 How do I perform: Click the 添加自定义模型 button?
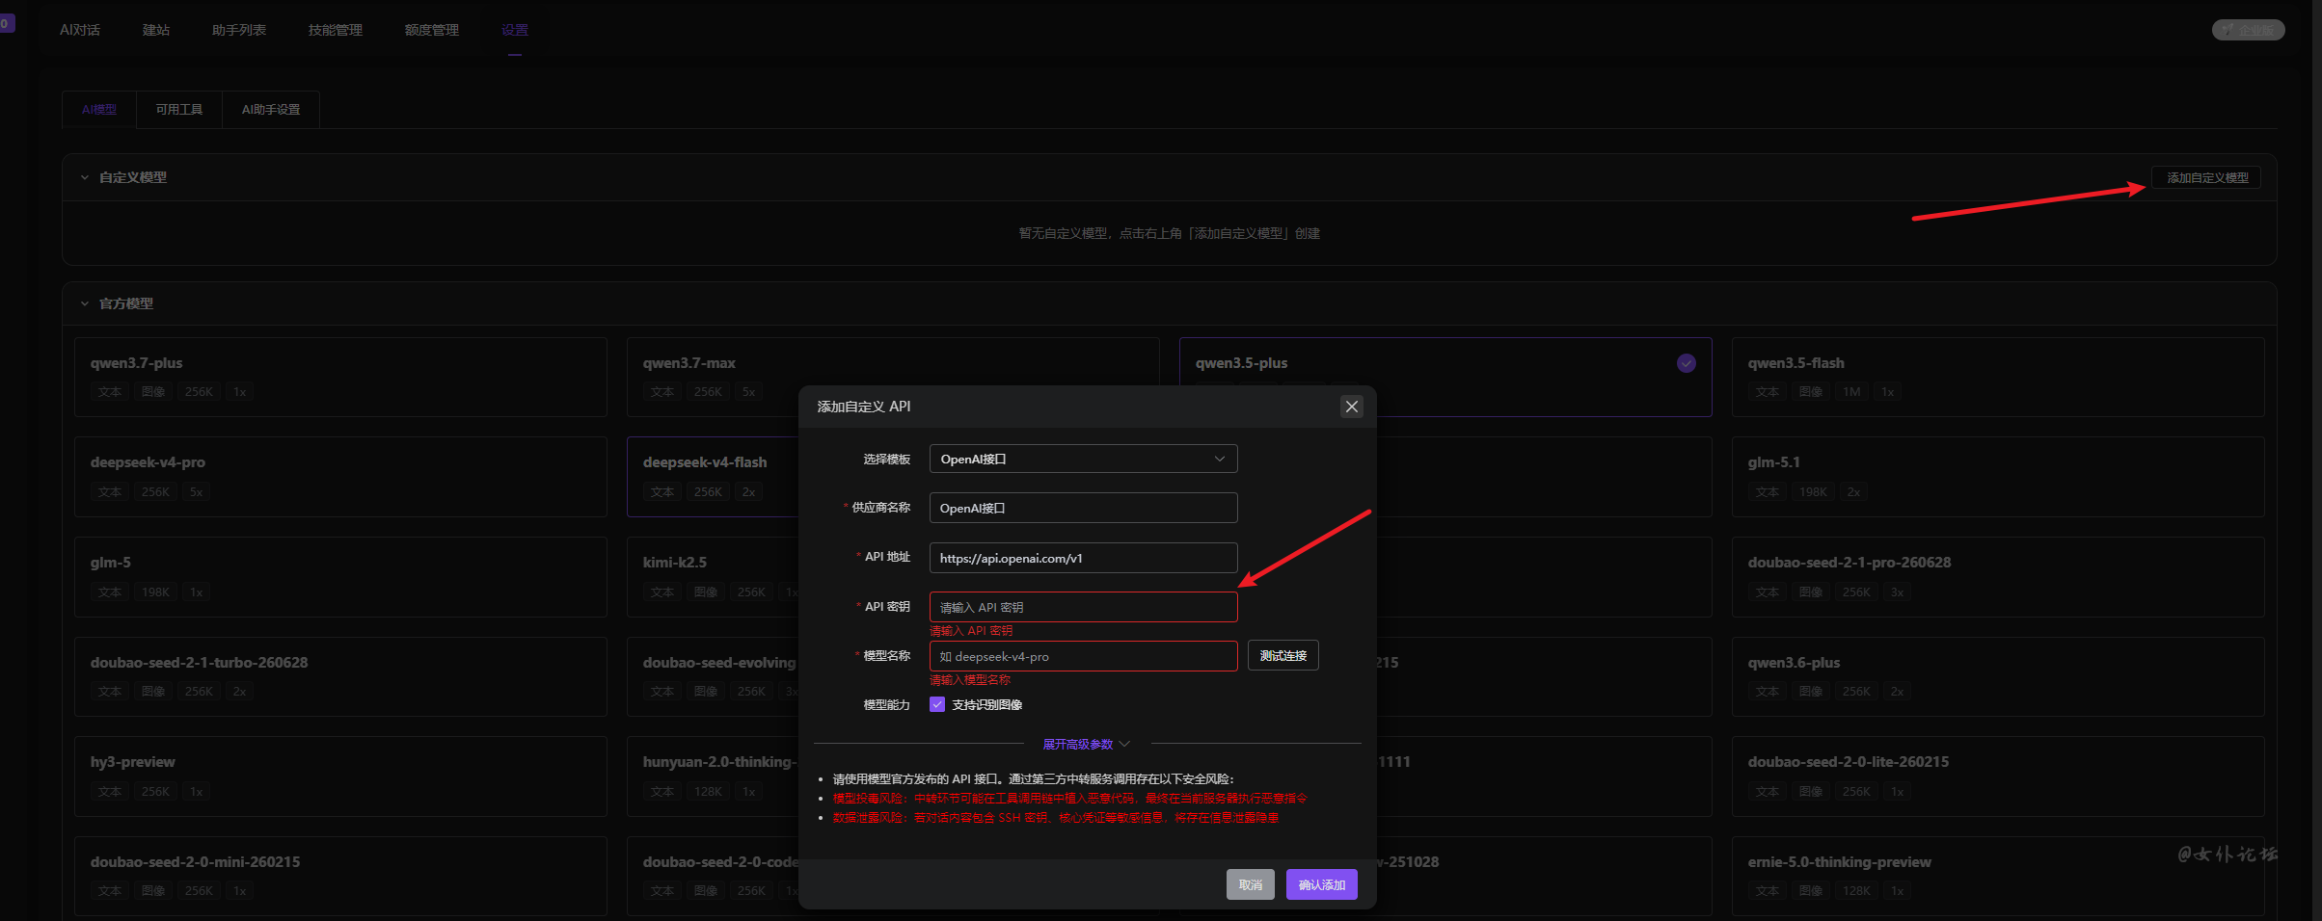[x=2206, y=177]
